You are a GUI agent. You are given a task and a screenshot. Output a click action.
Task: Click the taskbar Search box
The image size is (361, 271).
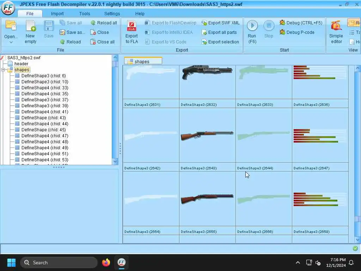coord(59,263)
